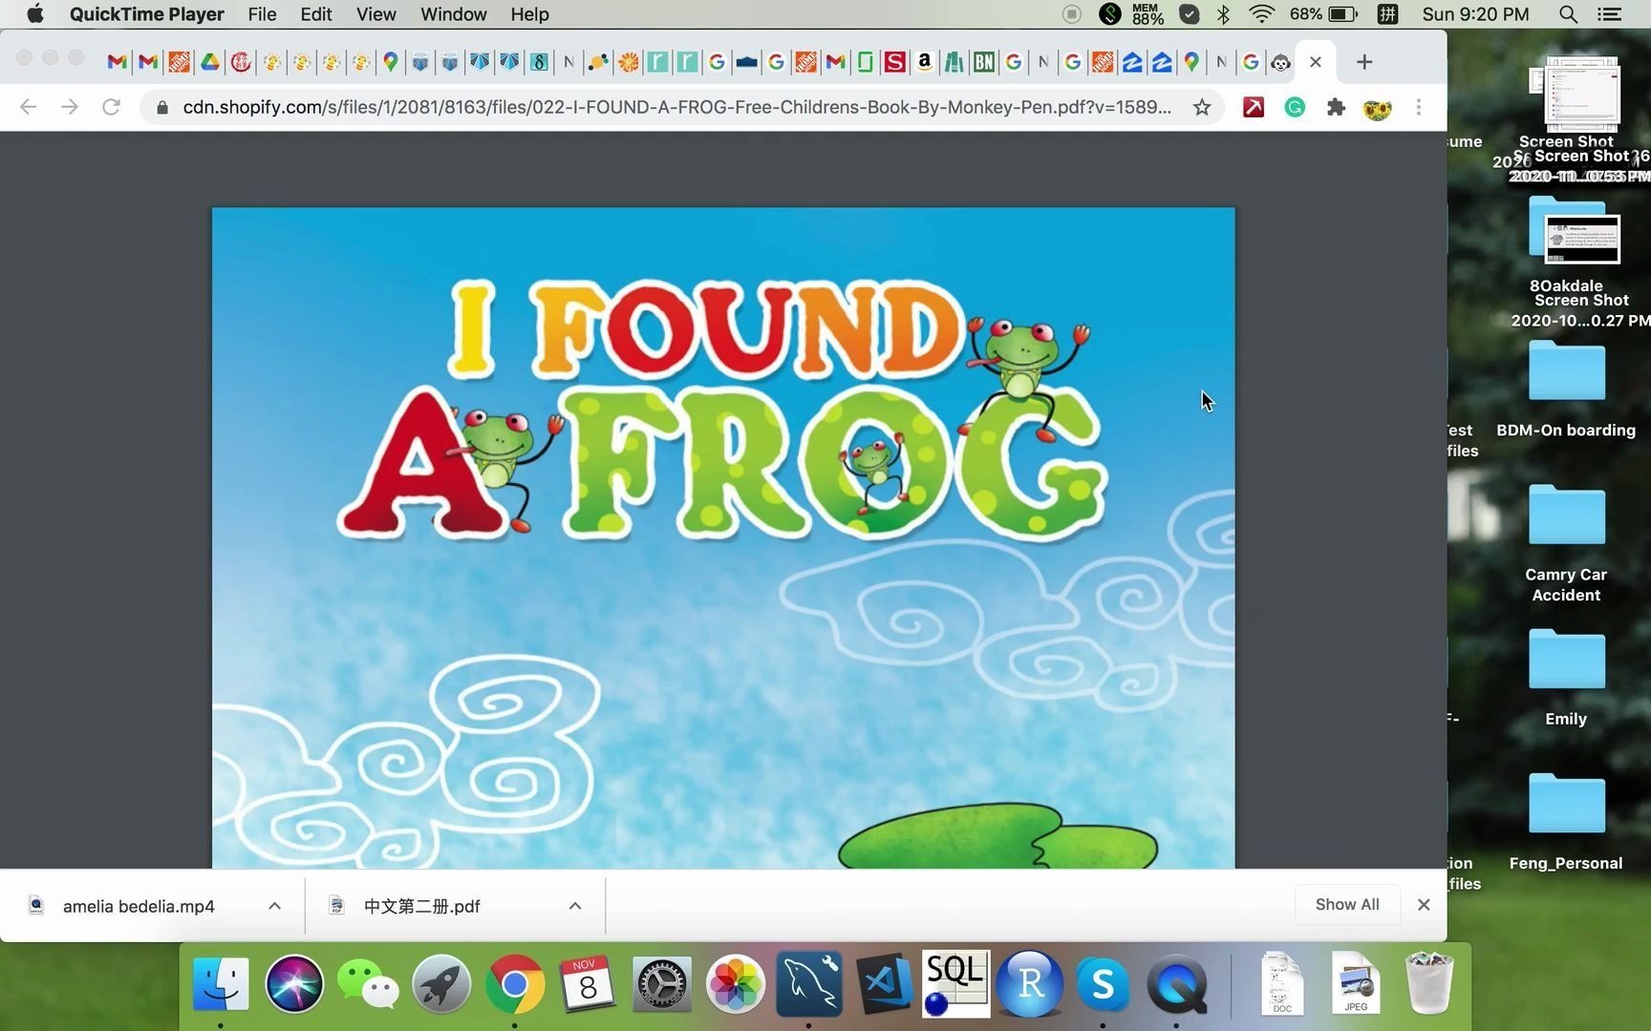Open WeChat from the Dock
Viewport: 1651px width, 1031px height.
368,983
